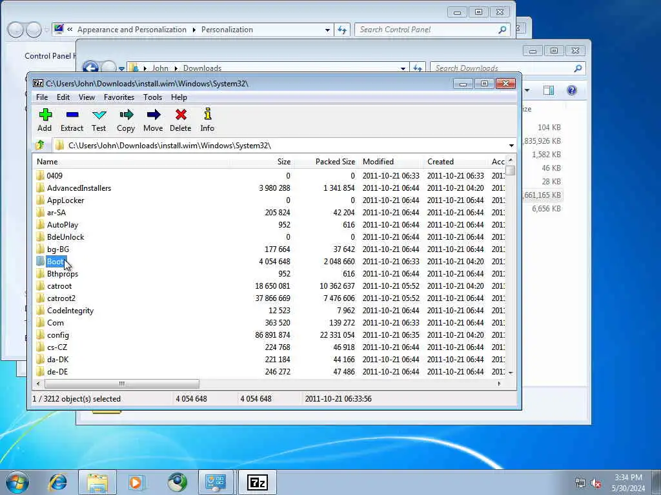661x495 pixels.
Task: Select the CodeIntegrity folder row
Action: 270,310
